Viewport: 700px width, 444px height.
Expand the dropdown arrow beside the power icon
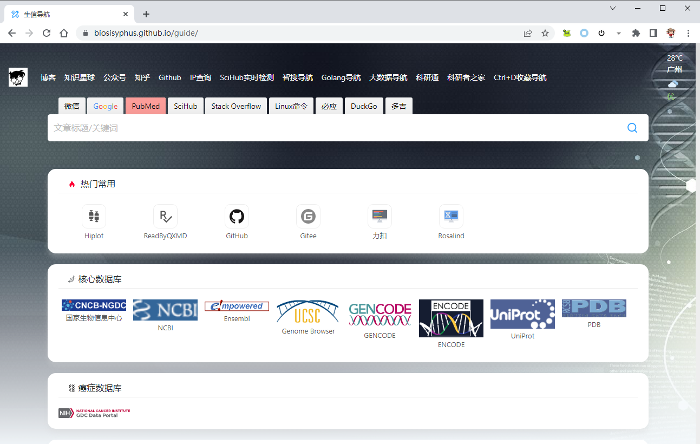pos(619,33)
